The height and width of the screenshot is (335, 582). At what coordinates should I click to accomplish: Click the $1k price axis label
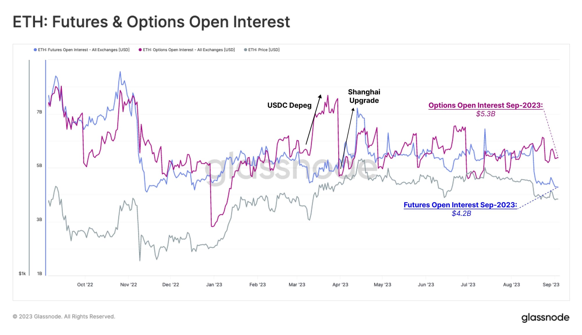tap(22, 274)
